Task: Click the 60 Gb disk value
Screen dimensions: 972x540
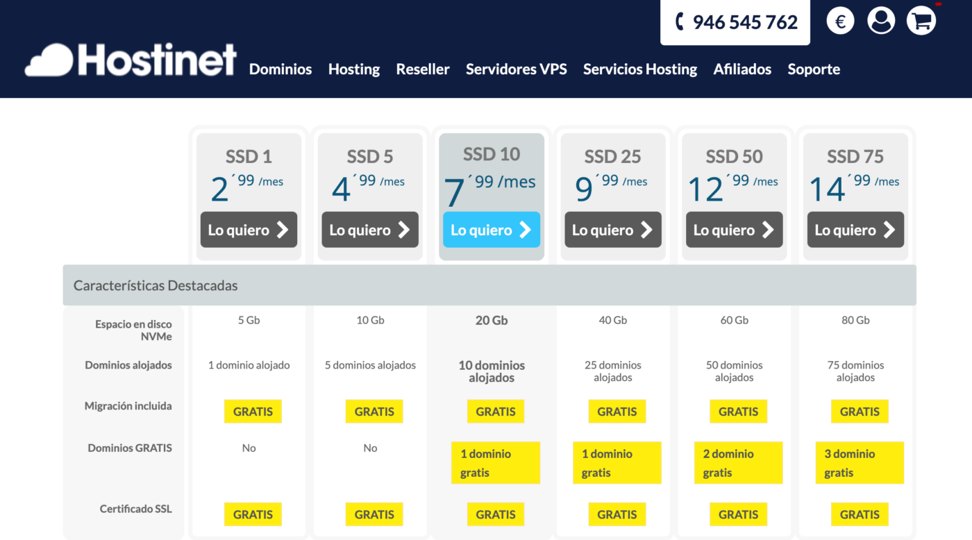Action: tap(735, 321)
